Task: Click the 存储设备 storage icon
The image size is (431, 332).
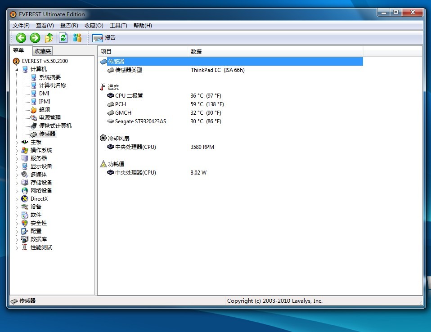Action: (25, 183)
